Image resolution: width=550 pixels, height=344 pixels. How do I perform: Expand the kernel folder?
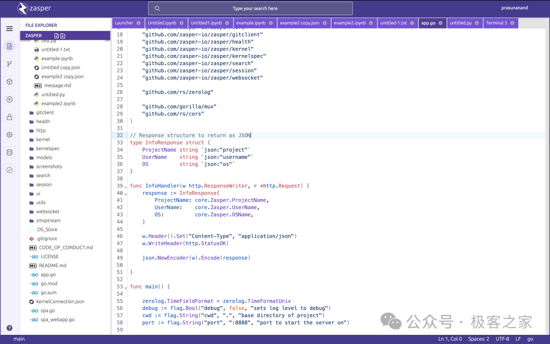[x=40, y=139]
